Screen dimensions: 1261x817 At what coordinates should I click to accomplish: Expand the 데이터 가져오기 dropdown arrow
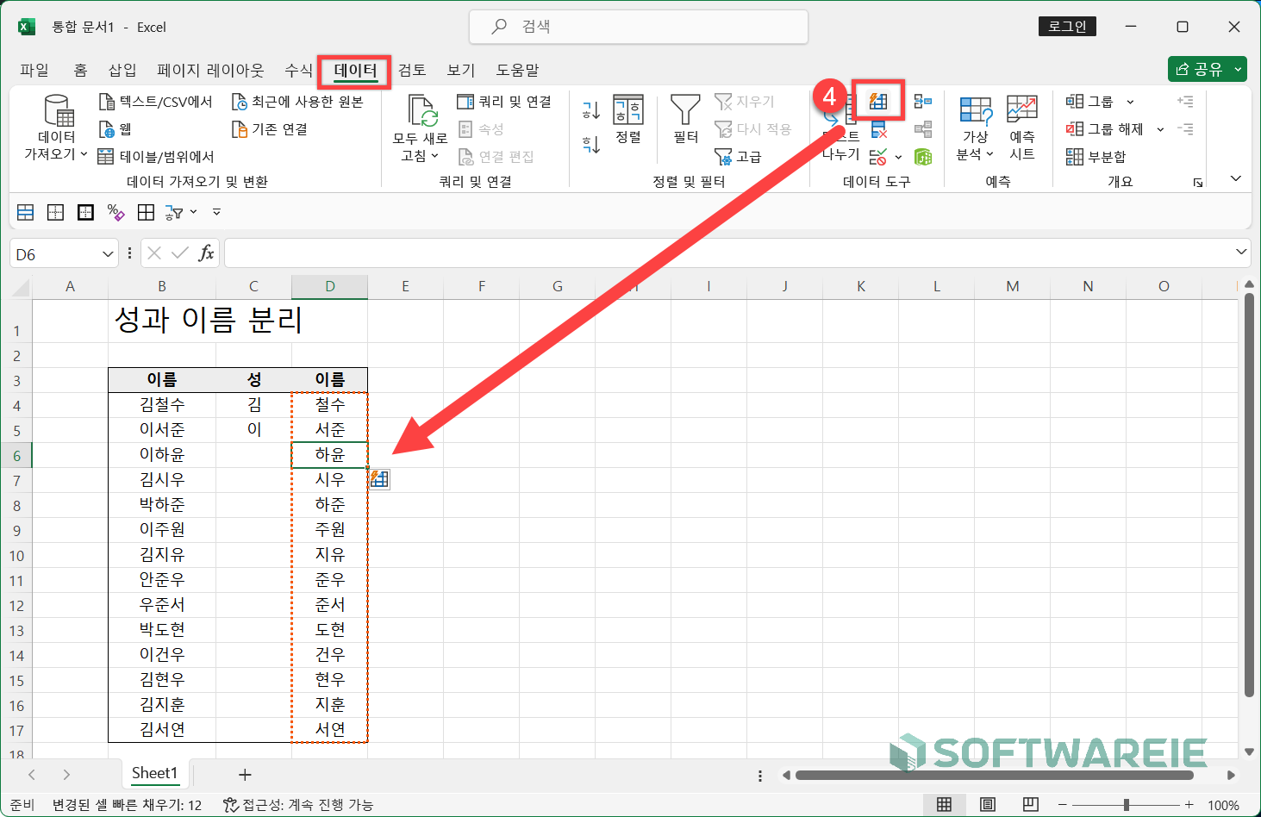pos(84,154)
